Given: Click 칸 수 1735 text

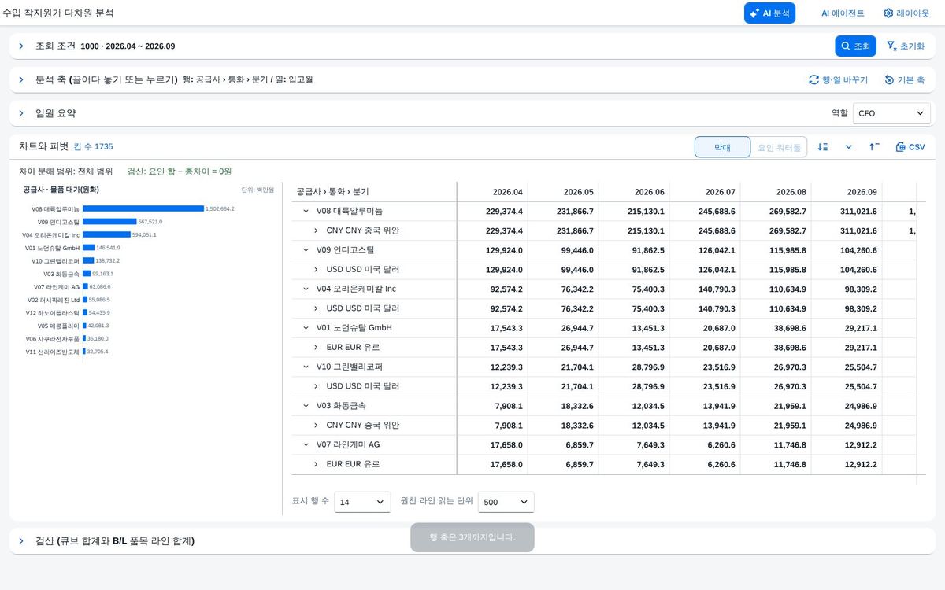Looking at the screenshot, I should tap(93, 146).
